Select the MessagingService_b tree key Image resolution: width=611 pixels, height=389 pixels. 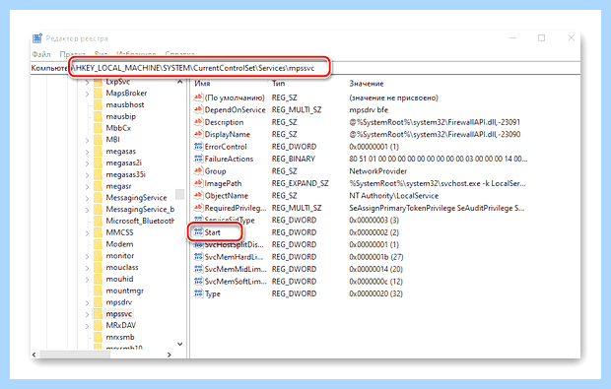click(x=140, y=210)
